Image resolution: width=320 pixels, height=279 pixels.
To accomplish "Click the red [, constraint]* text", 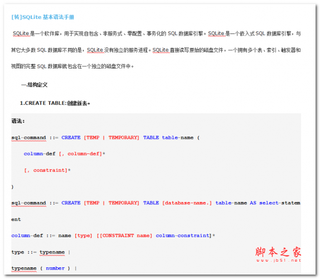I will (47, 170).
